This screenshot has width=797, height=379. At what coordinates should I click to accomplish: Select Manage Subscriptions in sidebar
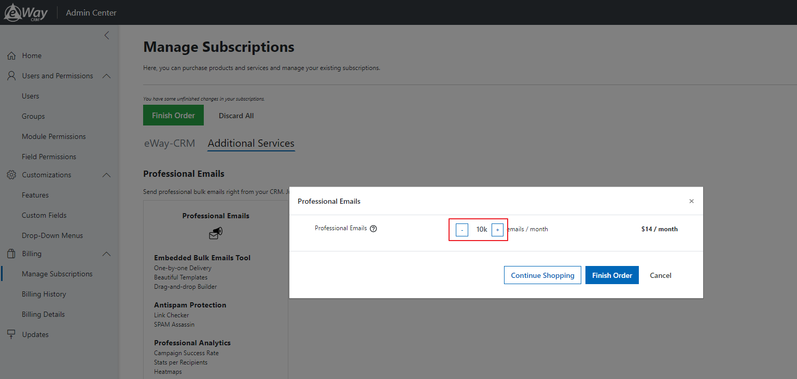coord(57,274)
